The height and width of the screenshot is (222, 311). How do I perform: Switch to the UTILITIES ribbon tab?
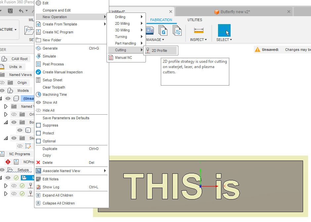point(195,20)
